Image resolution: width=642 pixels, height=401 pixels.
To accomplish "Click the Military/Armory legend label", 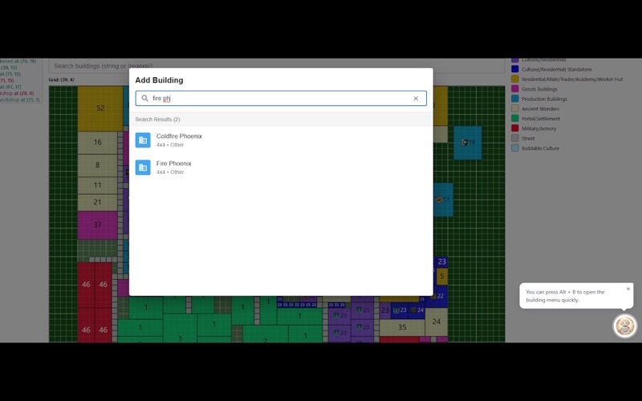I will click(x=538, y=128).
